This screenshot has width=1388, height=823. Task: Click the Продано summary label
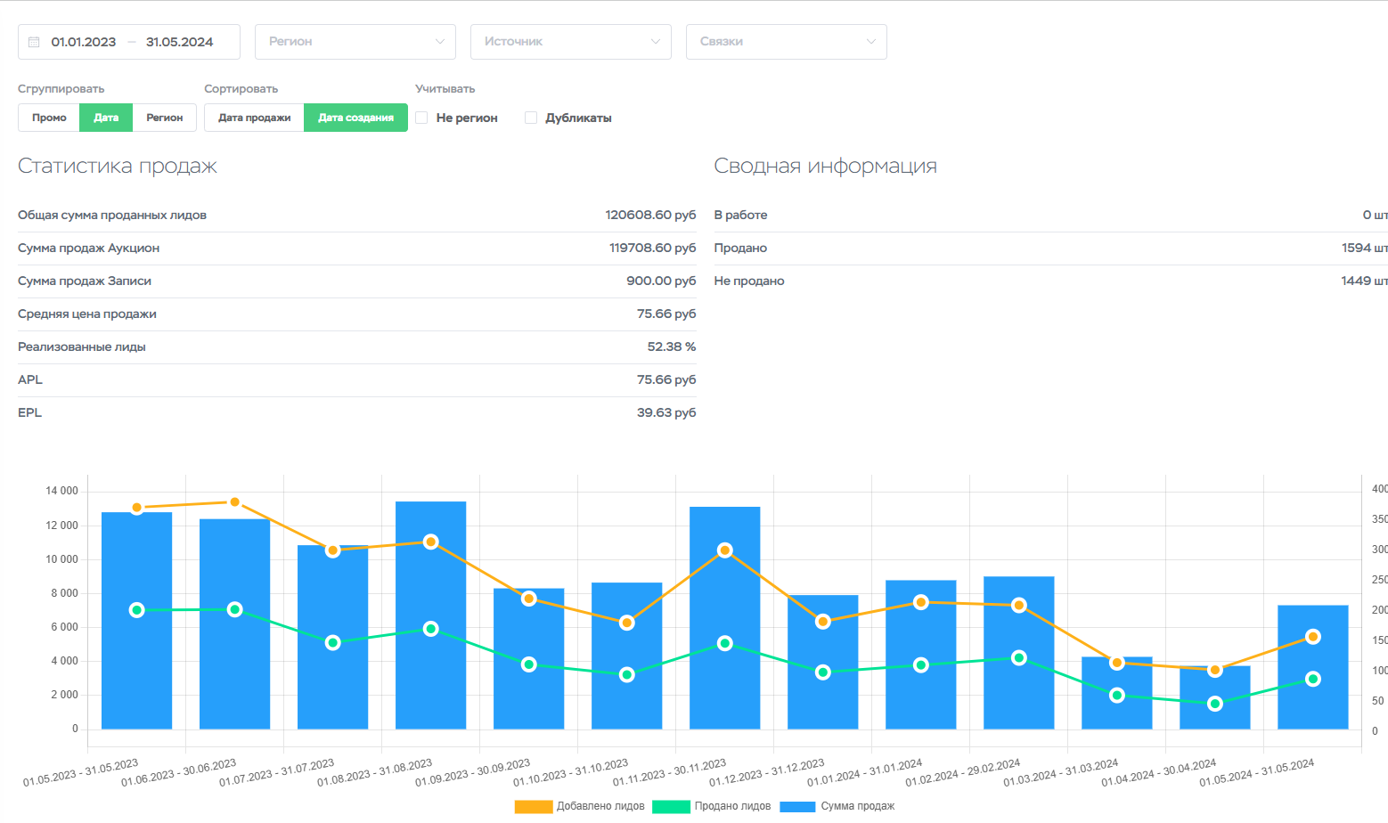[x=740, y=248]
